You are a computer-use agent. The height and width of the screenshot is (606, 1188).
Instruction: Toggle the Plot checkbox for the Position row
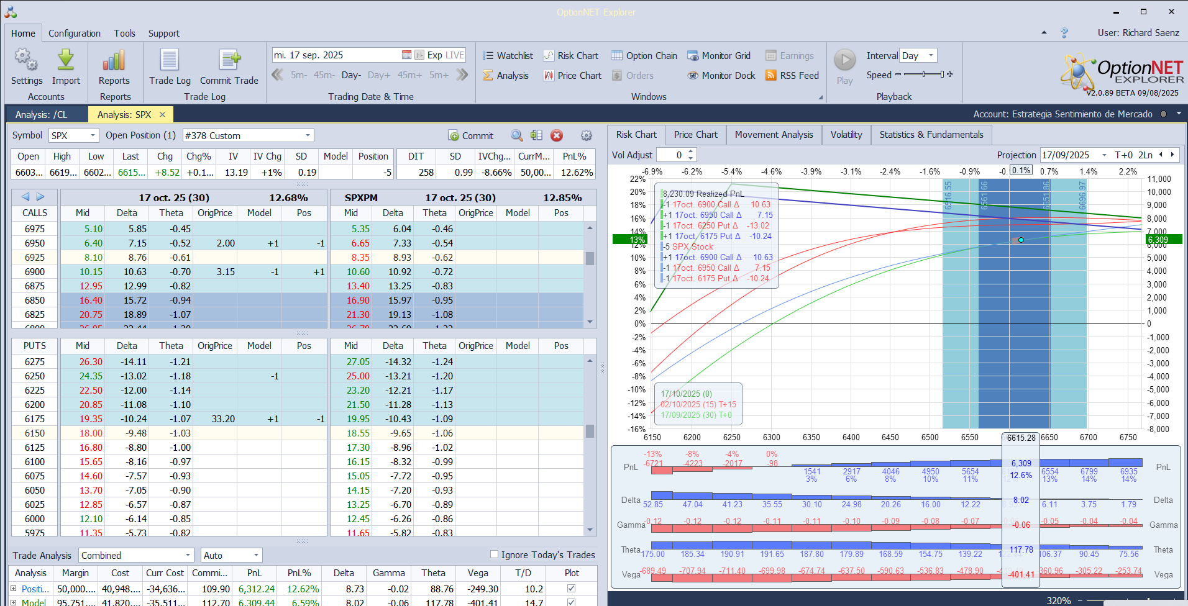click(x=572, y=589)
